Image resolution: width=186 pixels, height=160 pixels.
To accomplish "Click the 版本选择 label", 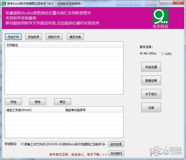I will pos(146,47).
